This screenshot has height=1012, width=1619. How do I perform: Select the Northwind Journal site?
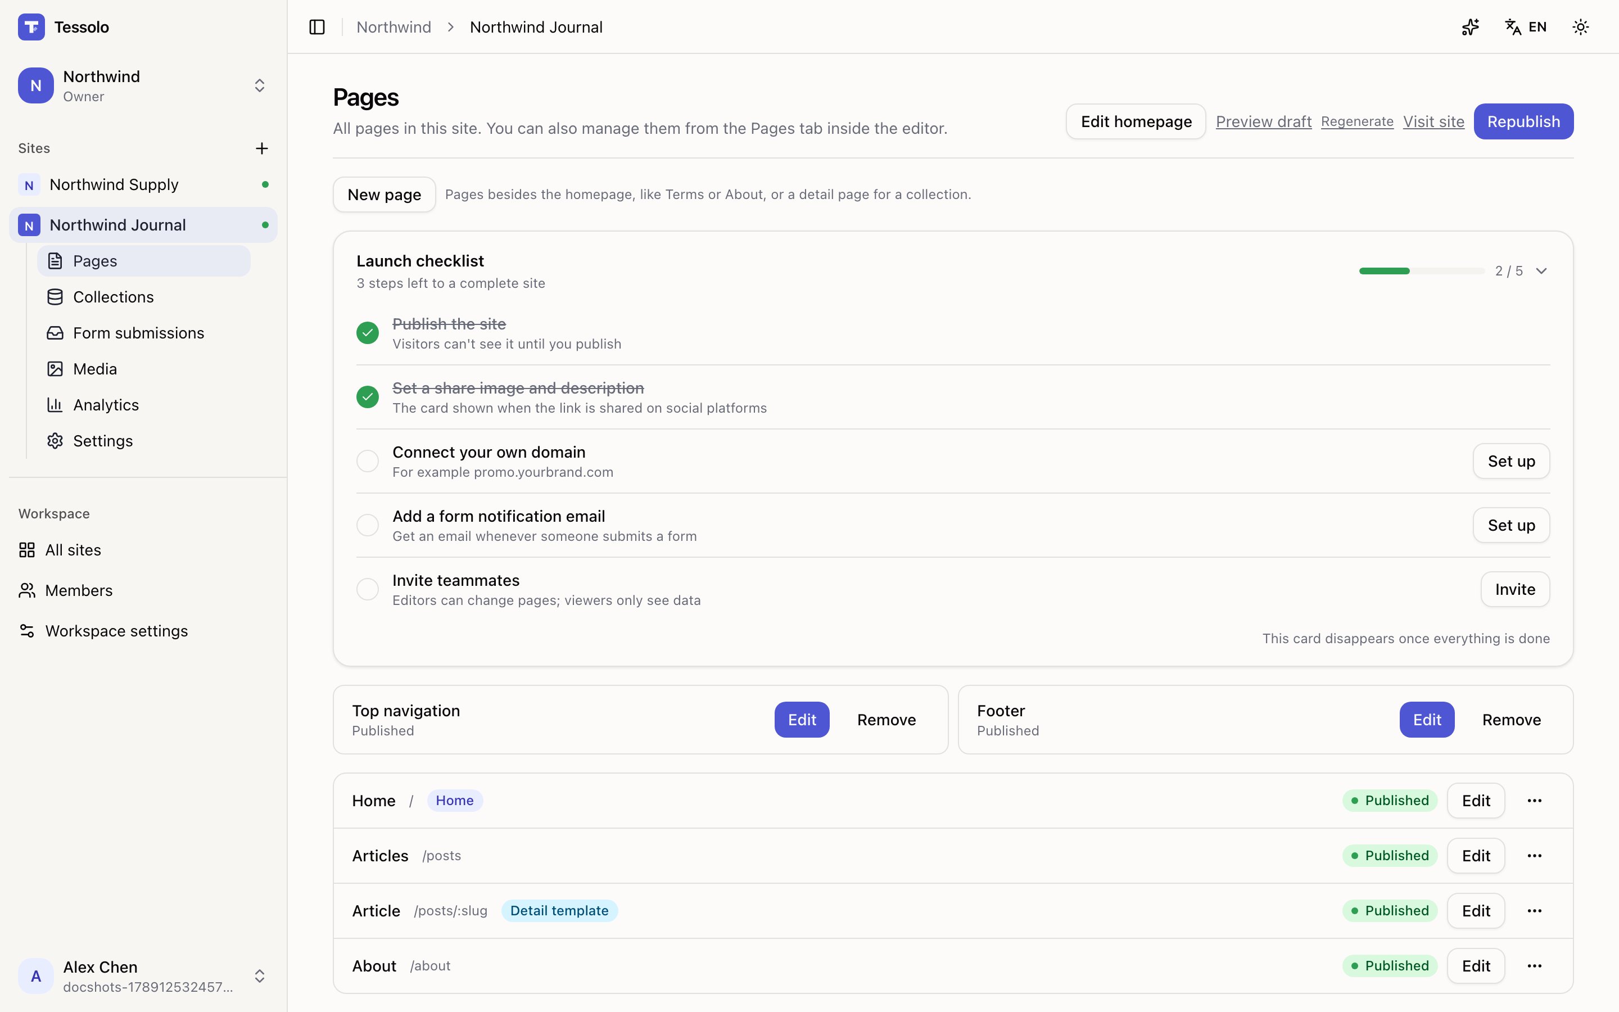point(143,225)
